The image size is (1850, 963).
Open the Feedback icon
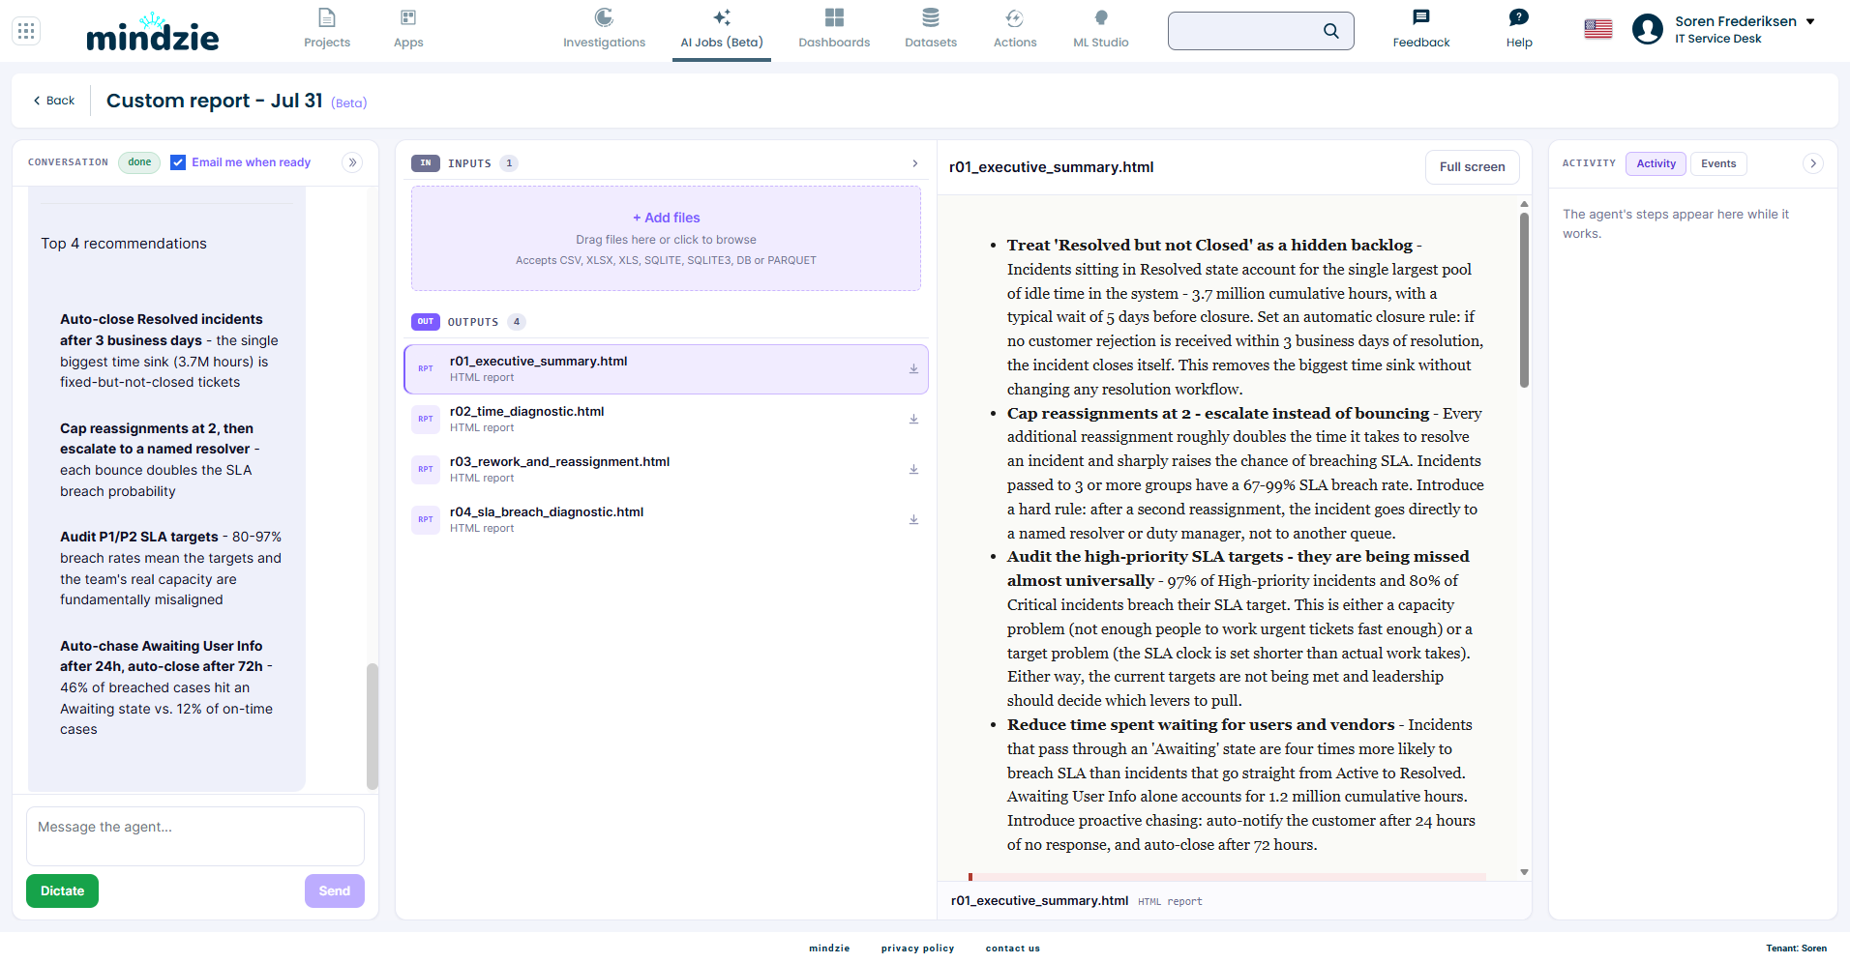pyautogui.click(x=1420, y=17)
